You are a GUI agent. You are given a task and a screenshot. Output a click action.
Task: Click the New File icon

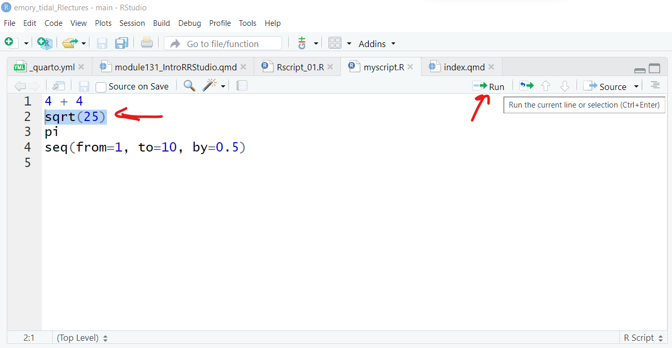(x=10, y=43)
